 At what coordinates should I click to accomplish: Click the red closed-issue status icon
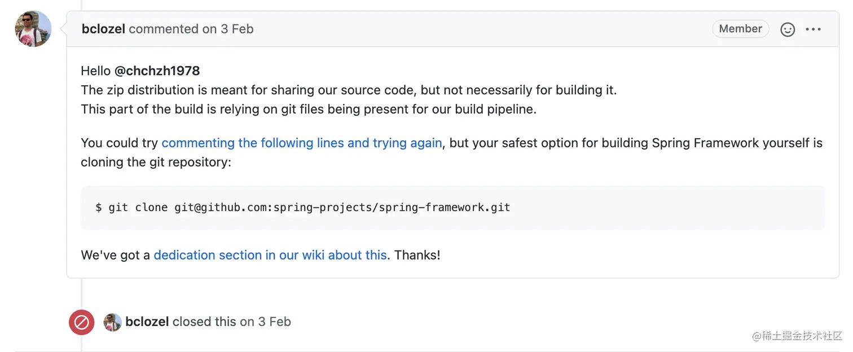coord(82,322)
